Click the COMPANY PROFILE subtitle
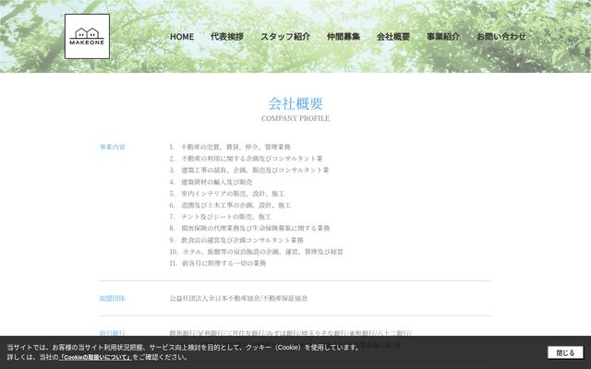The image size is (591, 369). point(295,118)
